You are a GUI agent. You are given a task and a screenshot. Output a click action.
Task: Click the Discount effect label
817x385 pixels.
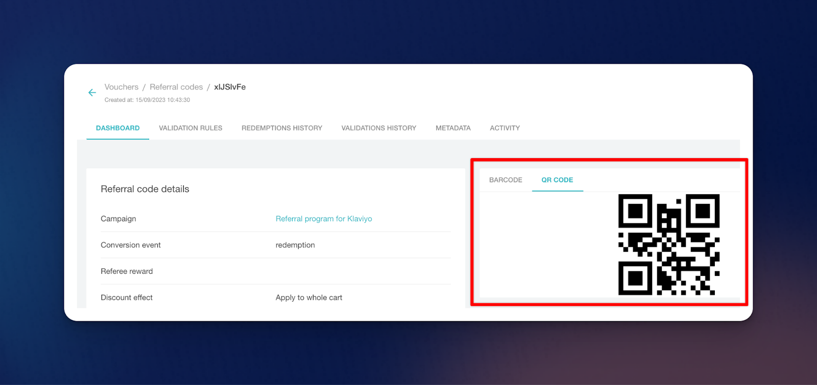click(127, 298)
